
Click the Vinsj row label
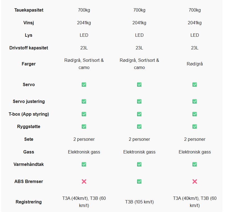(x=29, y=23)
